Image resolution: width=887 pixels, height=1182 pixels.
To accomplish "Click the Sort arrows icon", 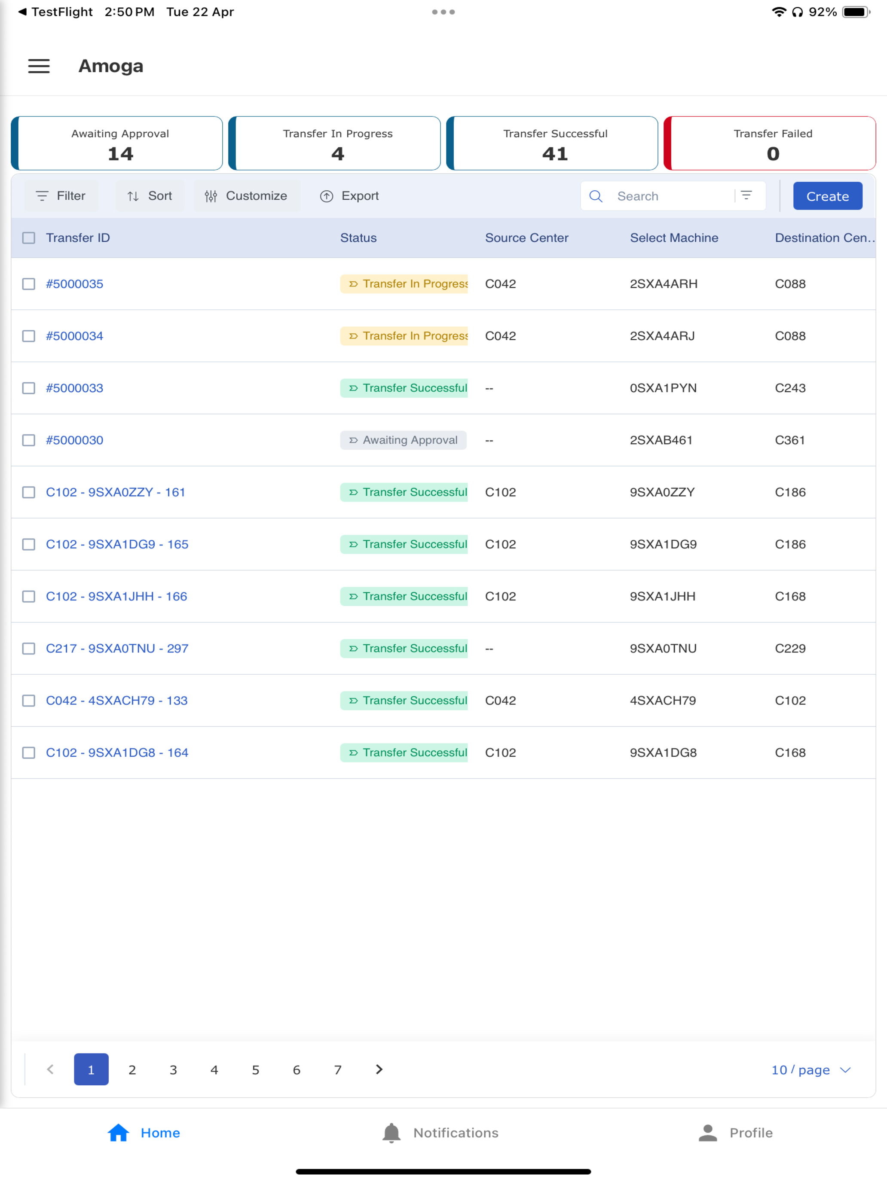I will pyautogui.click(x=133, y=196).
